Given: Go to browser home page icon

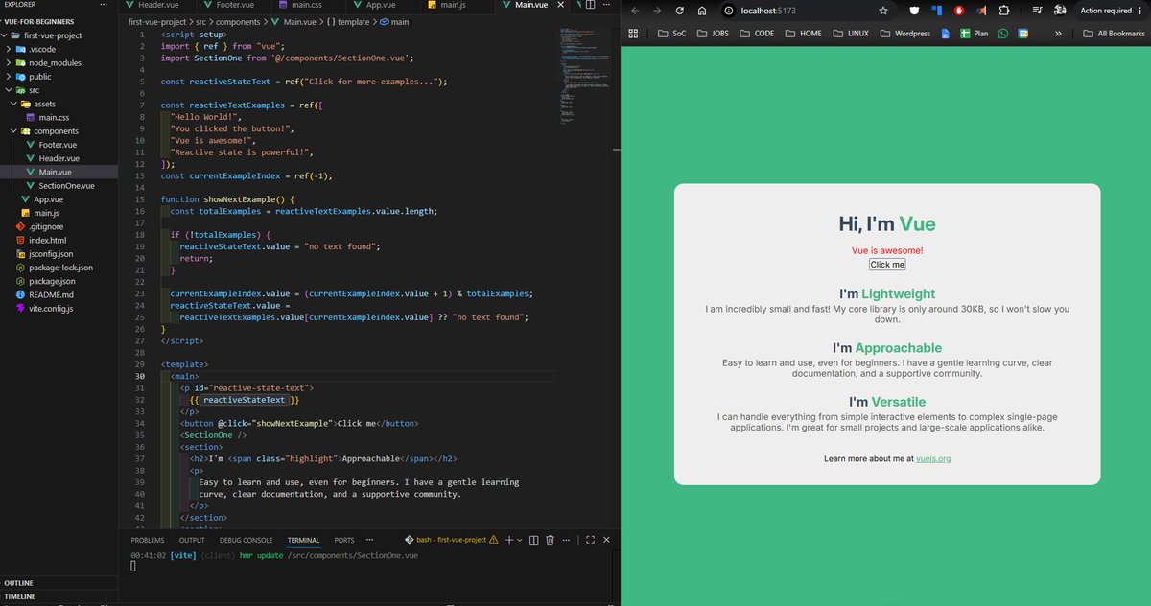Looking at the screenshot, I should pyautogui.click(x=702, y=11).
